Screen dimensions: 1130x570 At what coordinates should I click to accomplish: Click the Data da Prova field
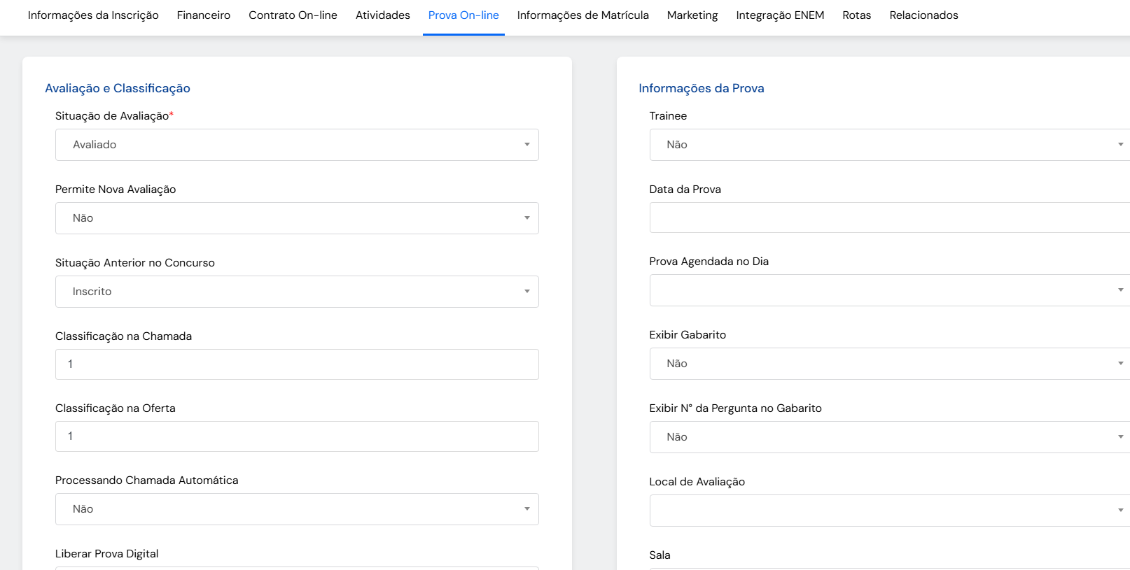(x=889, y=218)
